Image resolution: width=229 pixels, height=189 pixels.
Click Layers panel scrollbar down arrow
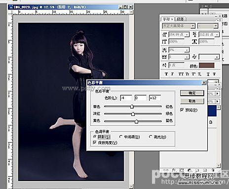219,165
